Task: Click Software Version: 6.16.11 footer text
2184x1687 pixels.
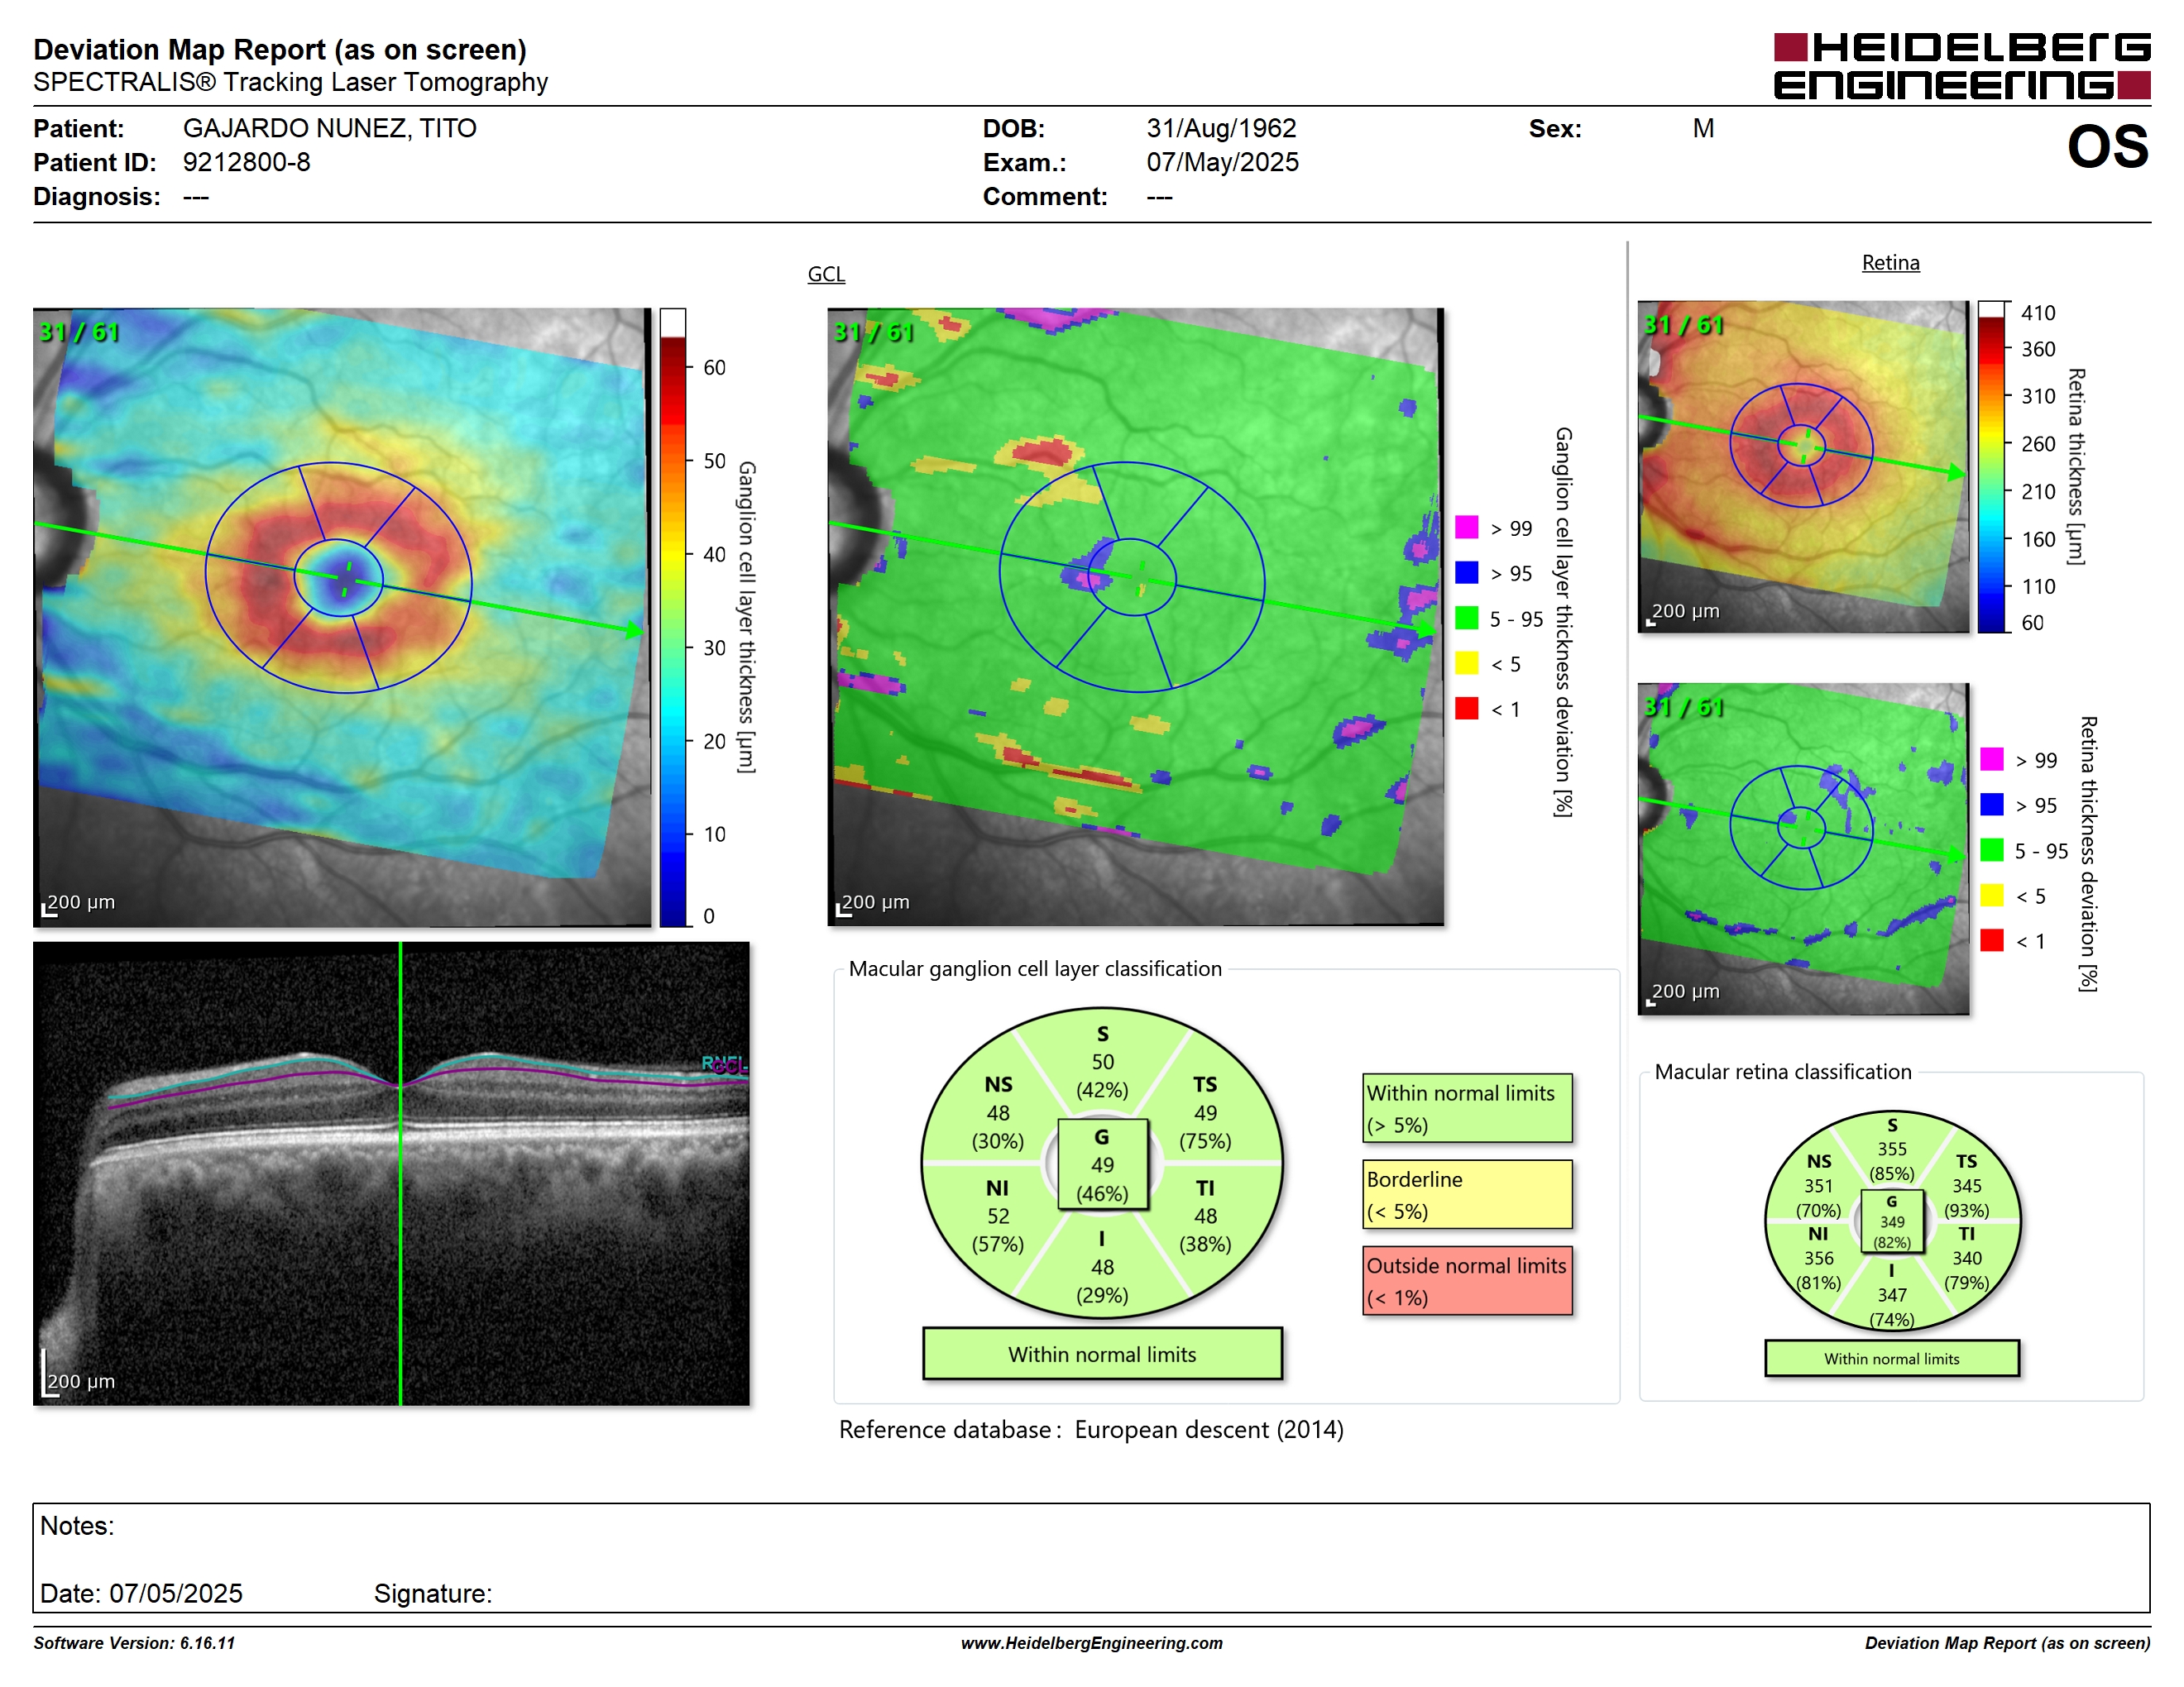Action: point(134,1643)
